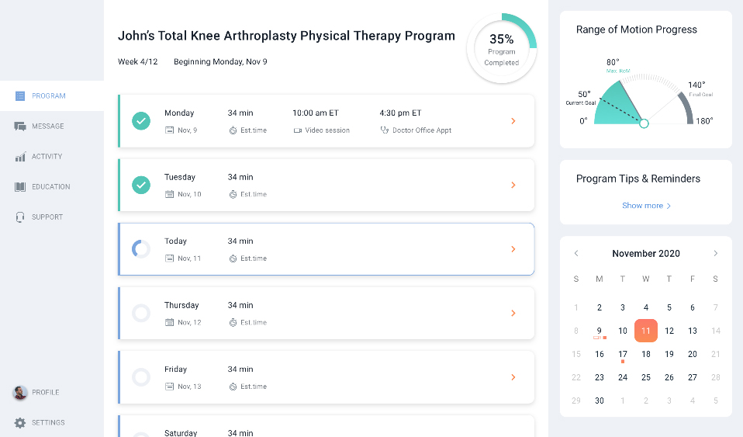Expand Today's session details arrow
The width and height of the screenshot is (743, 437).
point(513,249)
